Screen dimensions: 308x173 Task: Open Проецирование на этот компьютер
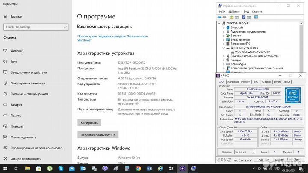click(33, 148)
